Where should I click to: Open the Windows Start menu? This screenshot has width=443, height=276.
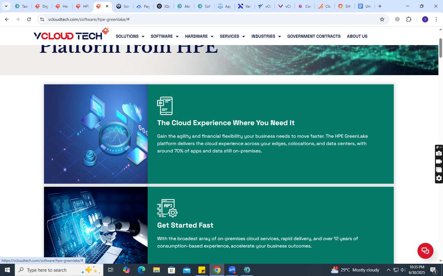tap(7, 270)
